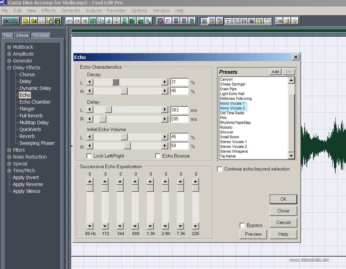Viewport: 346px width, 269px height.
Task: Click the Open folder toolbar icon
Action: coord(34,21)
